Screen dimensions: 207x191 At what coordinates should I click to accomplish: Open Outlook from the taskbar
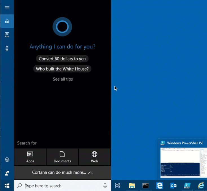tap(173, 186)
